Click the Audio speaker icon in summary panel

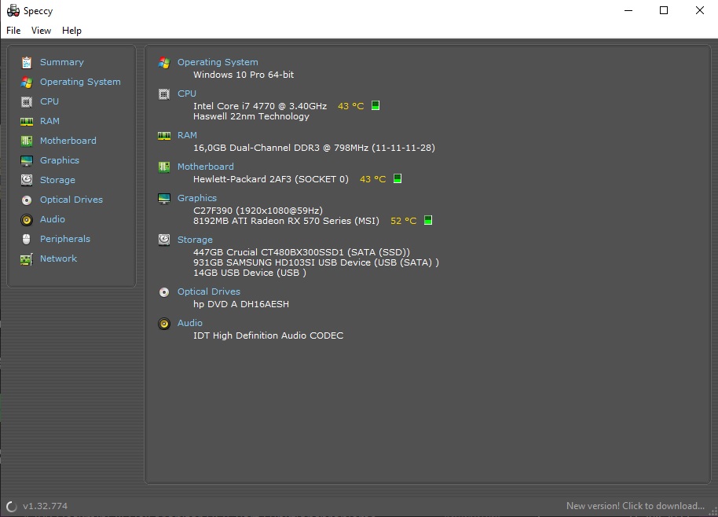(164, 323)
